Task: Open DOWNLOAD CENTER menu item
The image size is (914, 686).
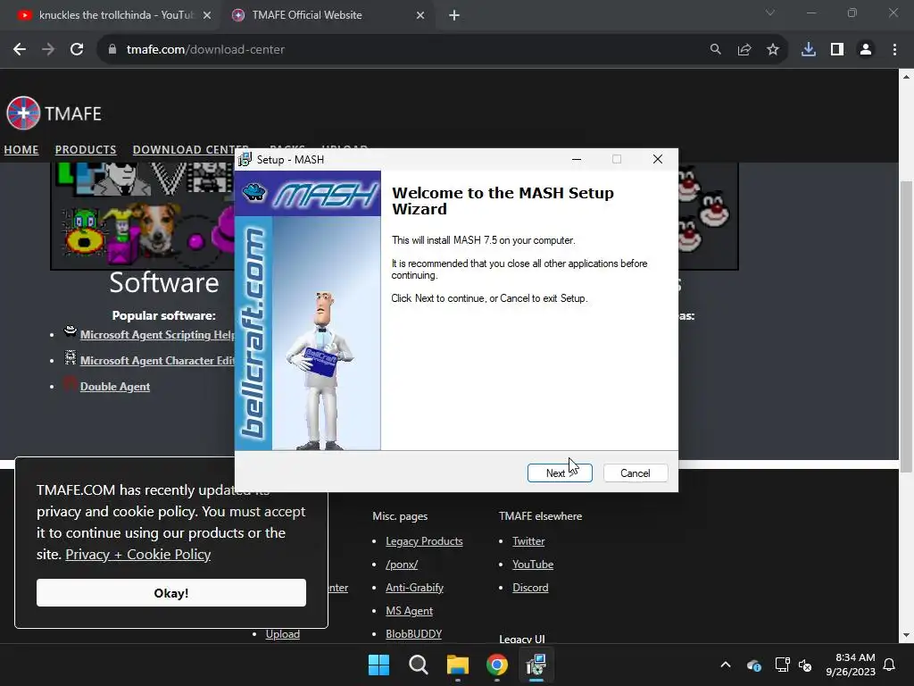Action: tap(184, 149)
